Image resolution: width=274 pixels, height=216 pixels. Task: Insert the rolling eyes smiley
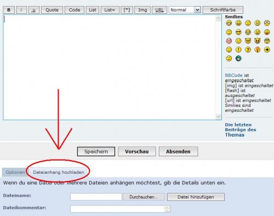[267, 41]
